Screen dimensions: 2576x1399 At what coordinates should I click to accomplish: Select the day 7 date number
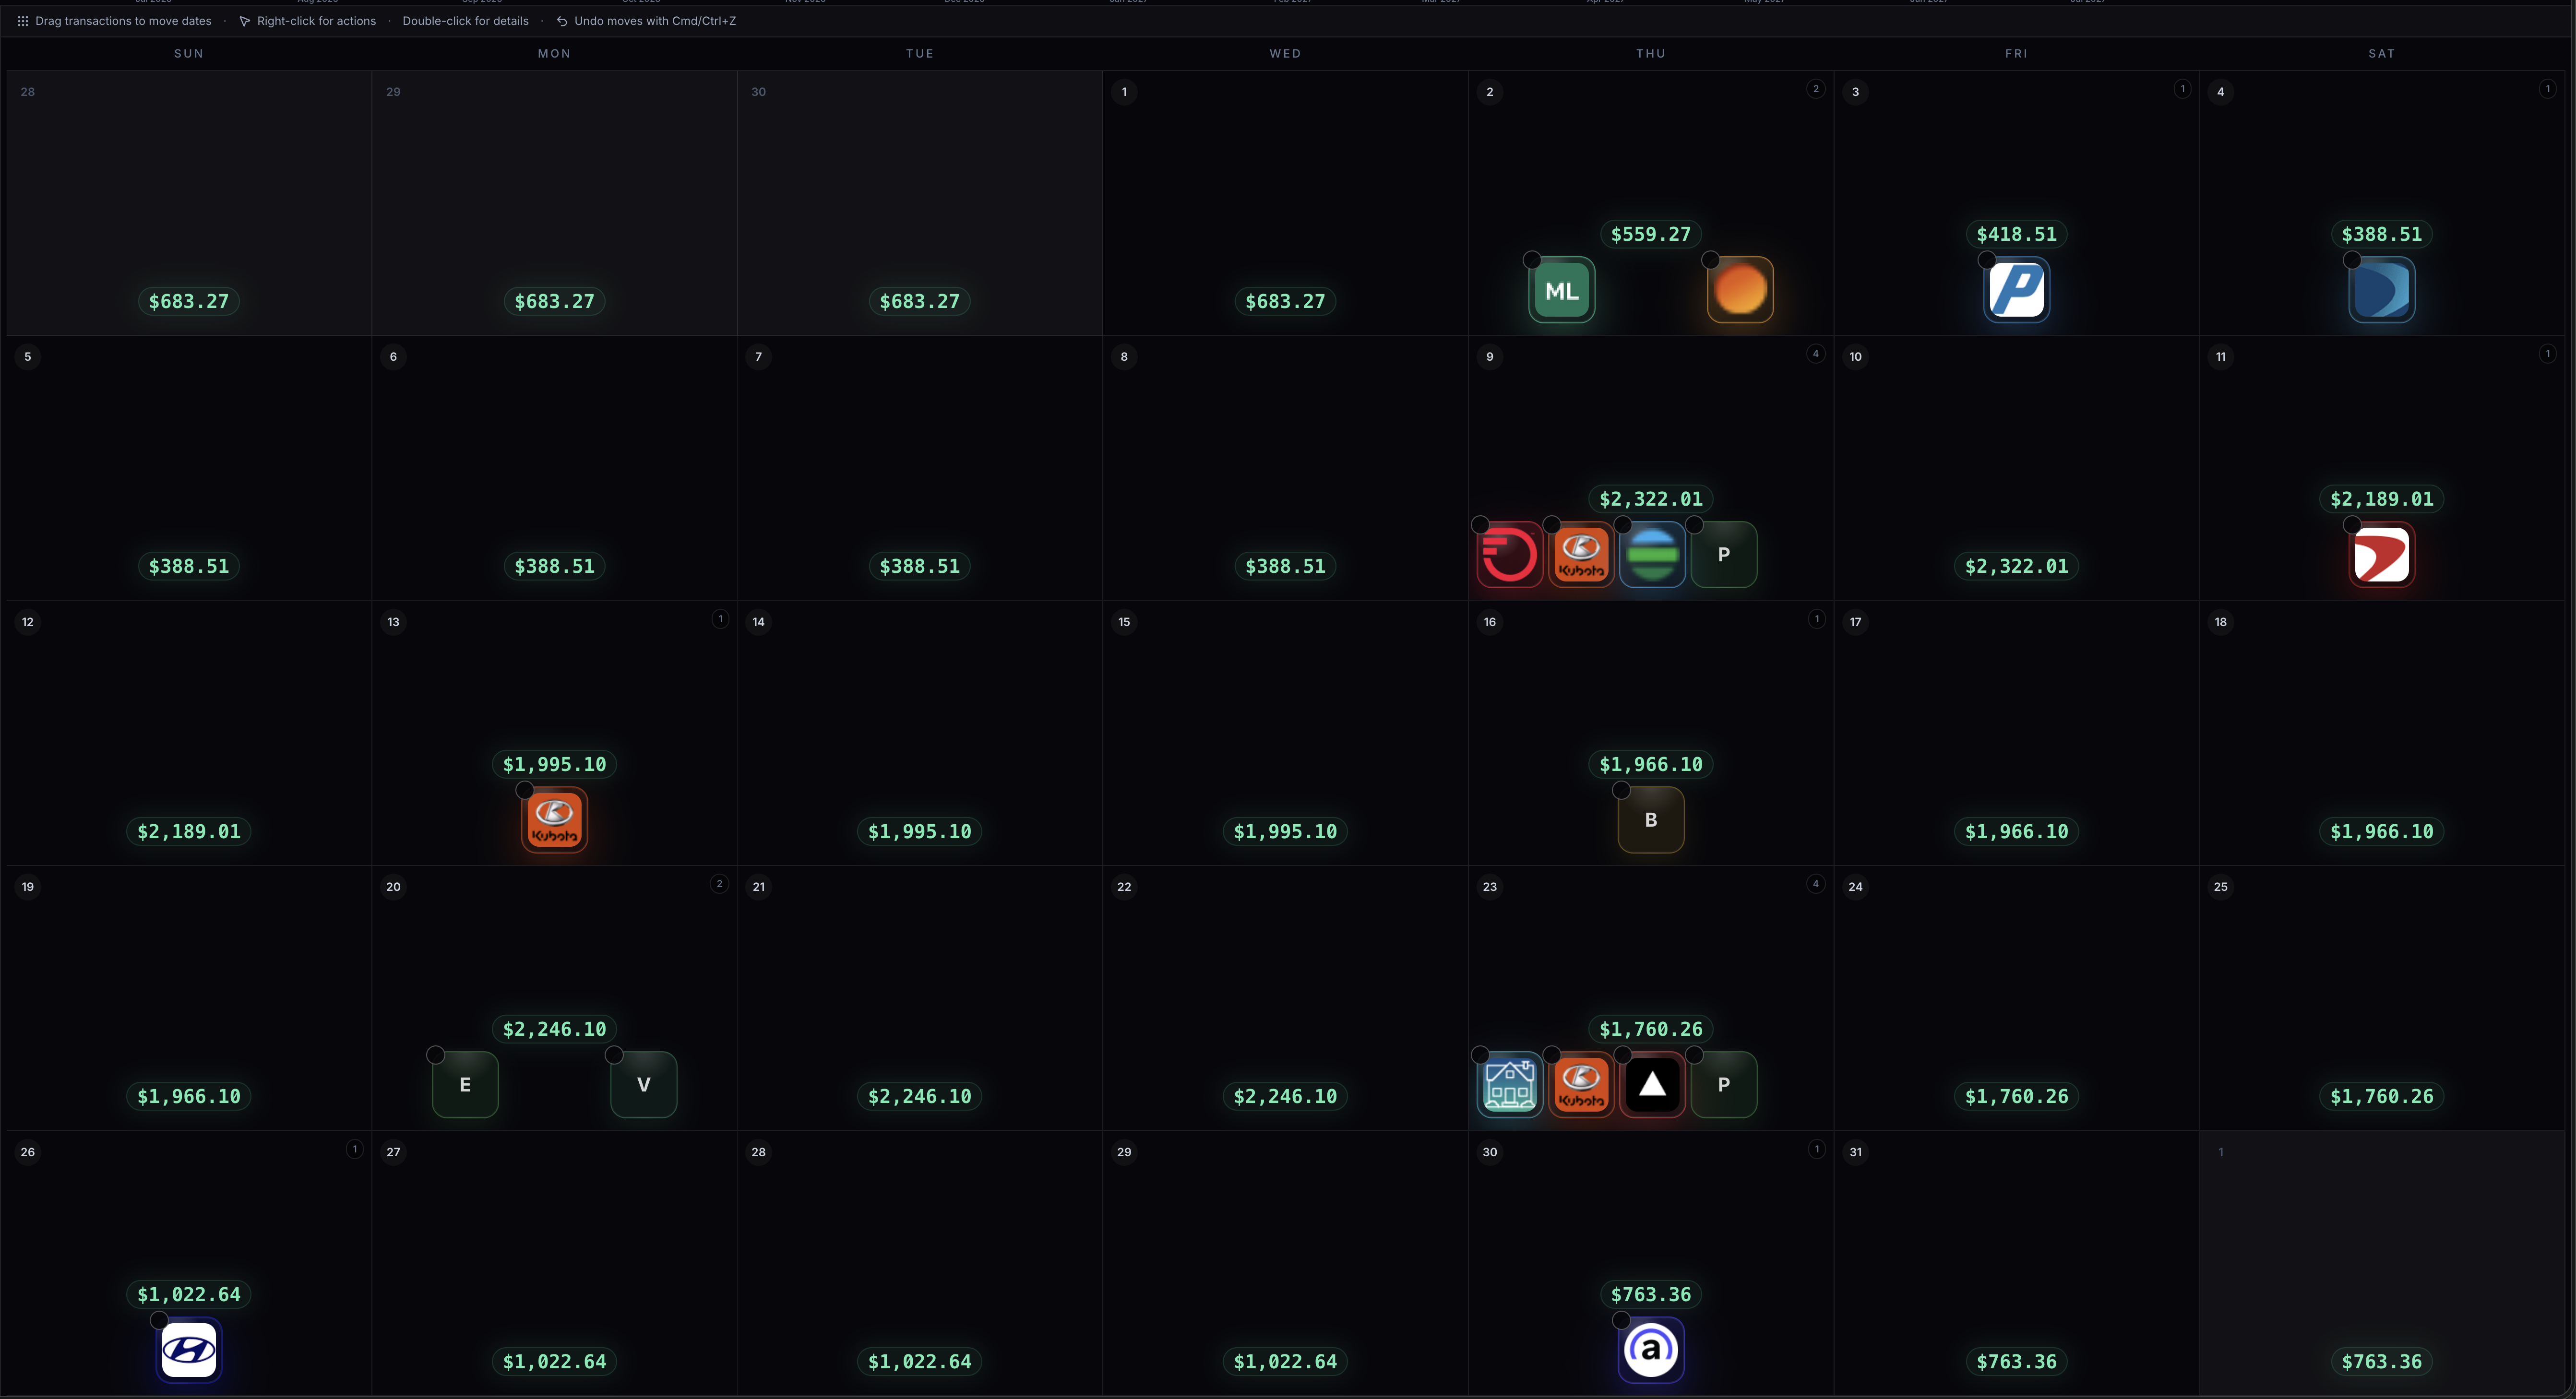[x=758, y=357]
